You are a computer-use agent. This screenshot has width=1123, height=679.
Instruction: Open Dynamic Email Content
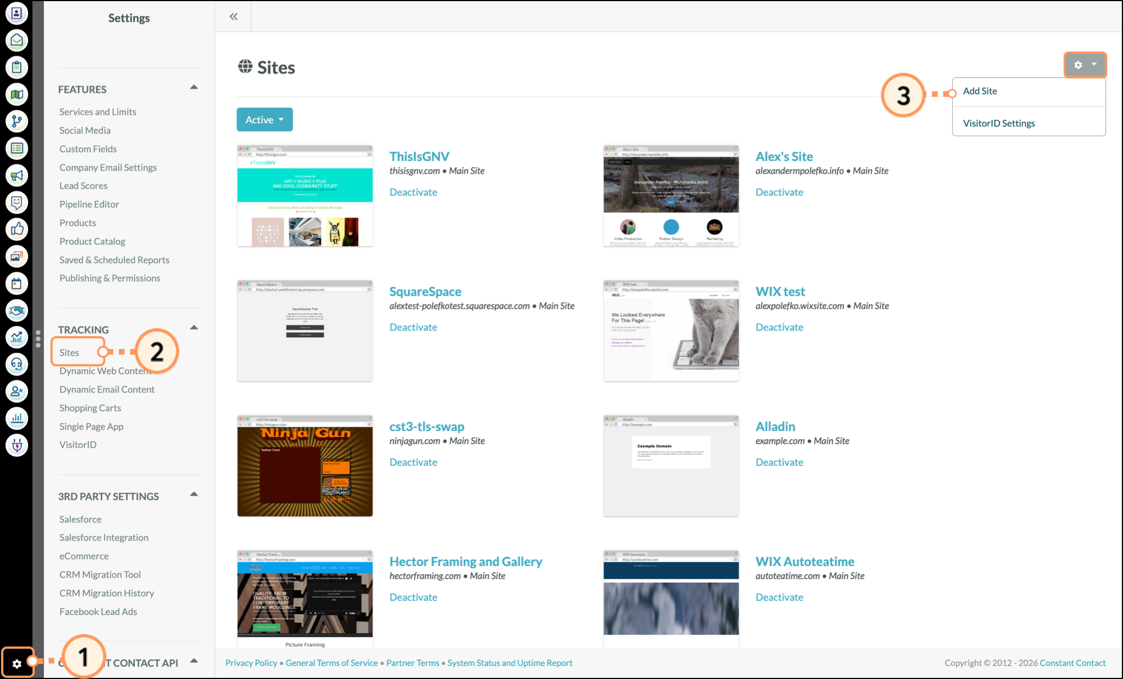(x=107, y=389)
